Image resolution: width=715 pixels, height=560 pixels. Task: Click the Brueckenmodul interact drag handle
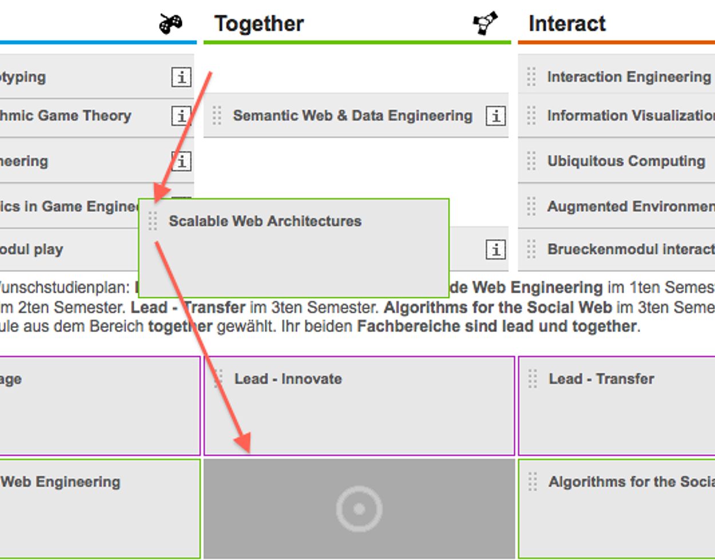tap(531, 249)
